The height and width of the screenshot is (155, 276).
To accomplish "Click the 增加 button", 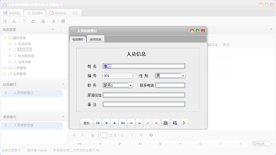I will [x=86, y=123].
